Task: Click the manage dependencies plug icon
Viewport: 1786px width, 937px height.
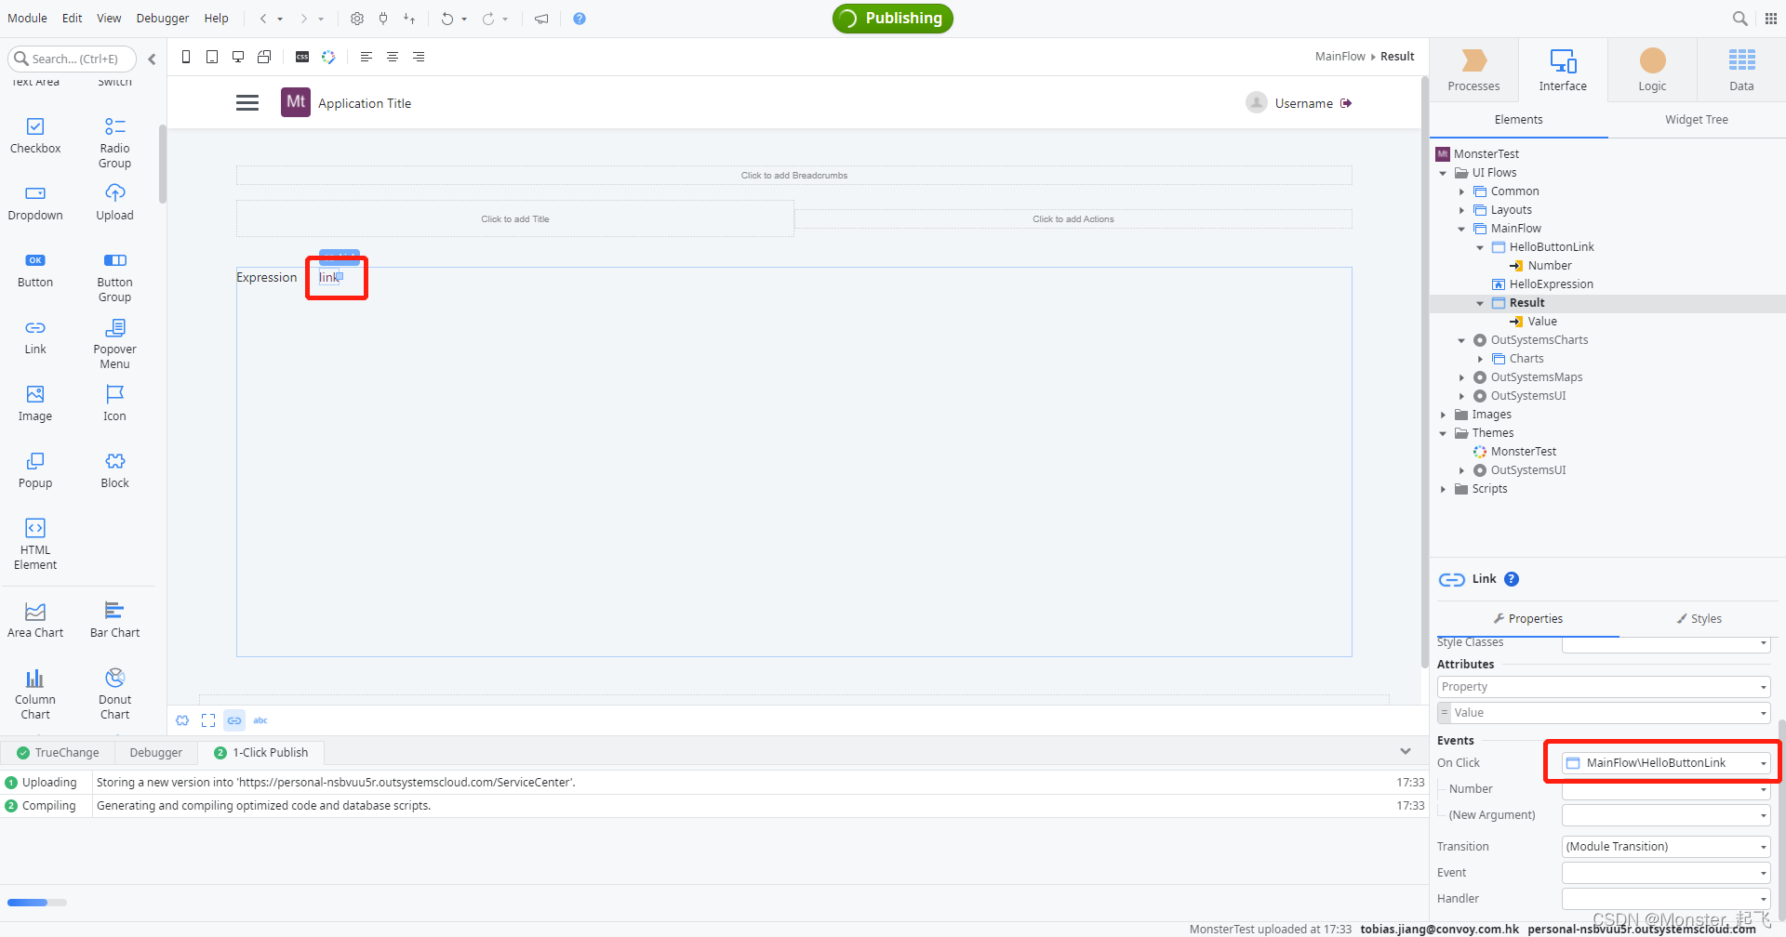Action: pos(383,19)
